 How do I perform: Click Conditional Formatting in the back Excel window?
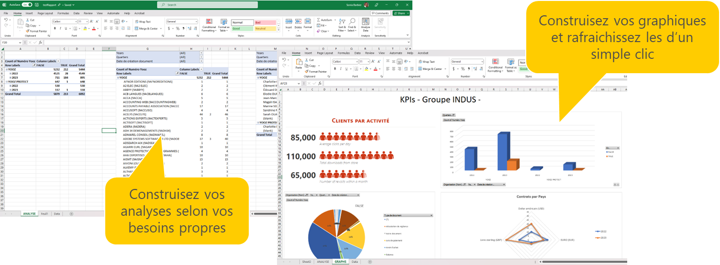click(209, 25)
